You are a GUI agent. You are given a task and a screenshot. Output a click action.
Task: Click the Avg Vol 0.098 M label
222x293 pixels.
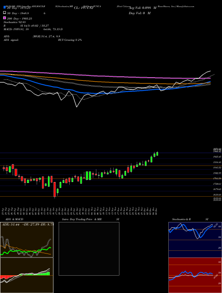click(143, 8)
